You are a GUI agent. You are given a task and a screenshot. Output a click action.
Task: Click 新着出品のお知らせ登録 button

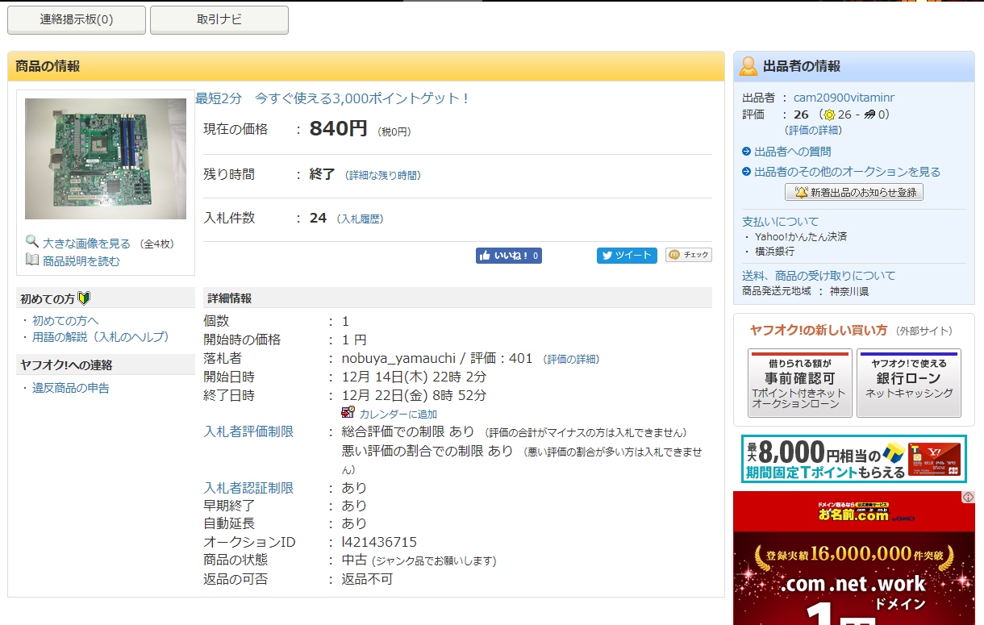854,192
